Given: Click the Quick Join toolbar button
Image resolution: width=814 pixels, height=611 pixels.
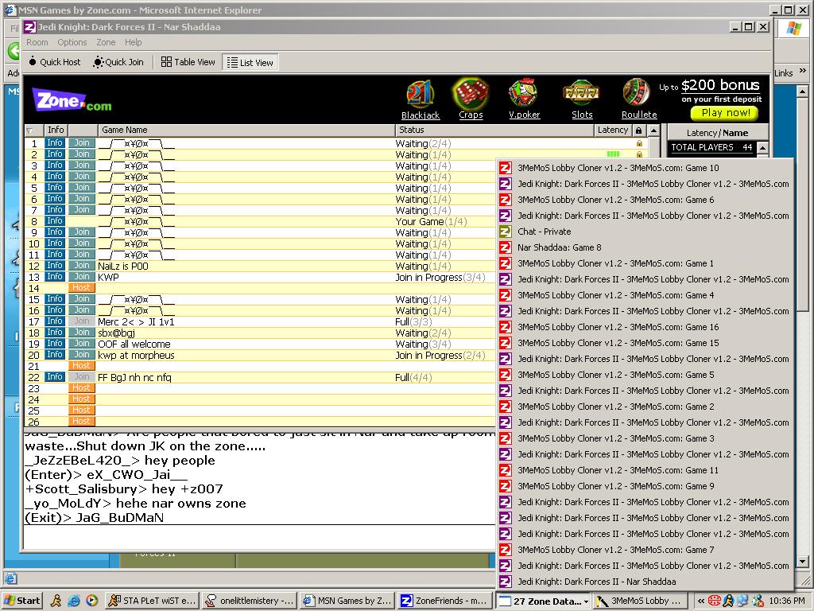Looking at the screenshot, I should coord(118,62).
